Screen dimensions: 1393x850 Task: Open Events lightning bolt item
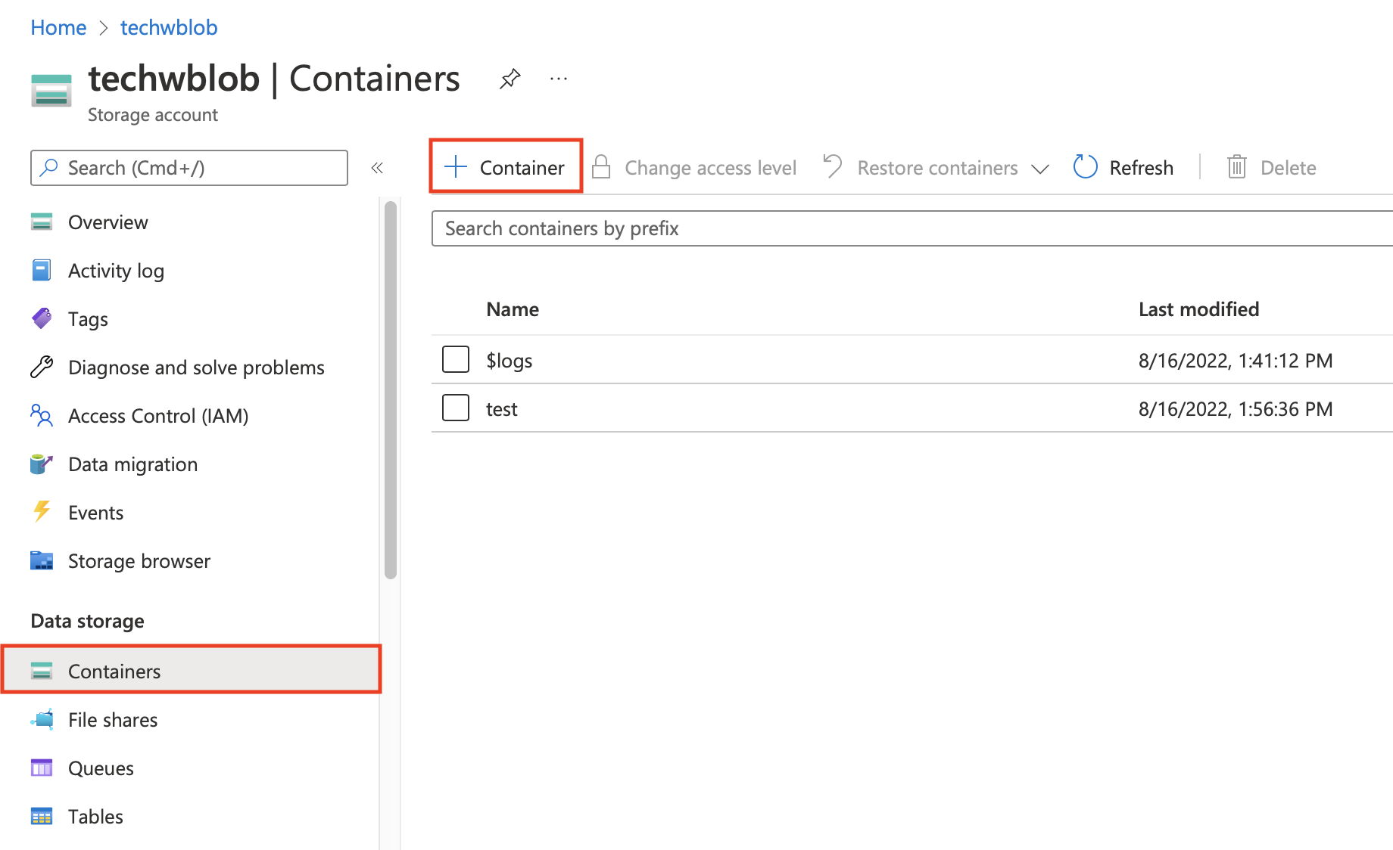pyautogui.click(x=42, y=512)
